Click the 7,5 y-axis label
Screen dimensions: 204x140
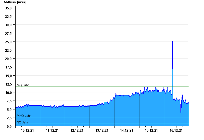point(9,101)
